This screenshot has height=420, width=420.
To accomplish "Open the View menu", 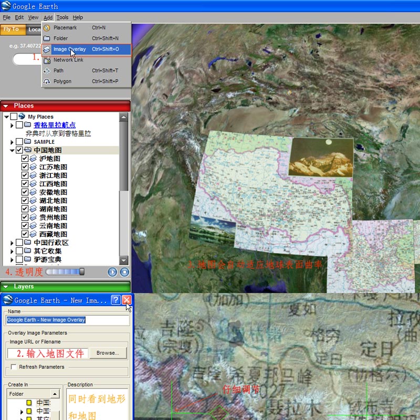I will 33,17.
